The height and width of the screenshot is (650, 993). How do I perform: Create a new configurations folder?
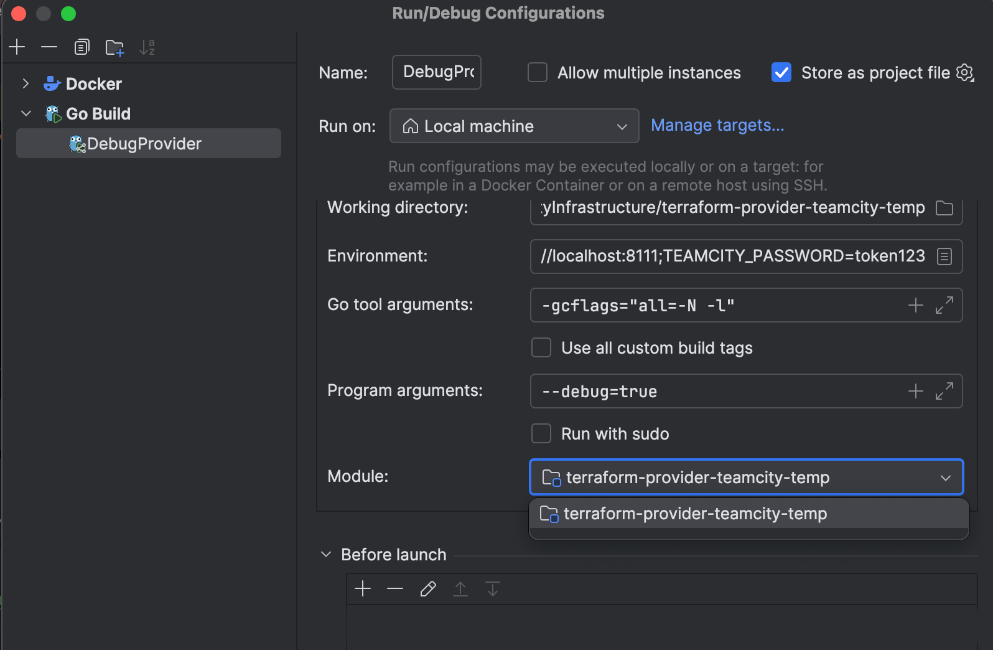[114, 47]
